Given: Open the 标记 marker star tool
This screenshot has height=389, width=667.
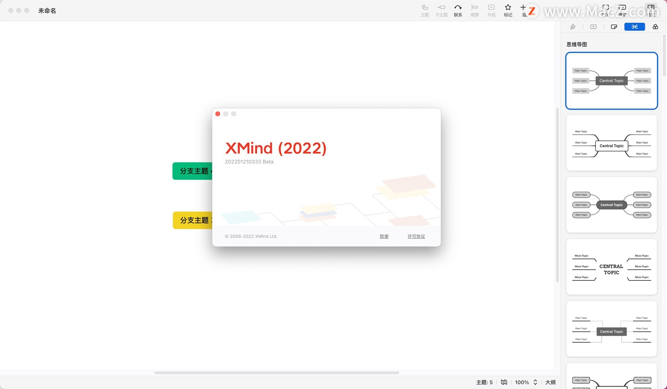Looking at the screenshot, I should (508, 10).
